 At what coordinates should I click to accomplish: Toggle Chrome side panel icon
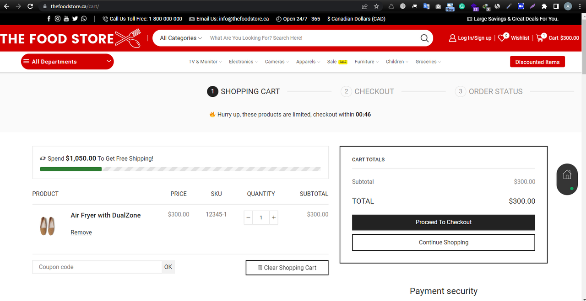point(556,6)
